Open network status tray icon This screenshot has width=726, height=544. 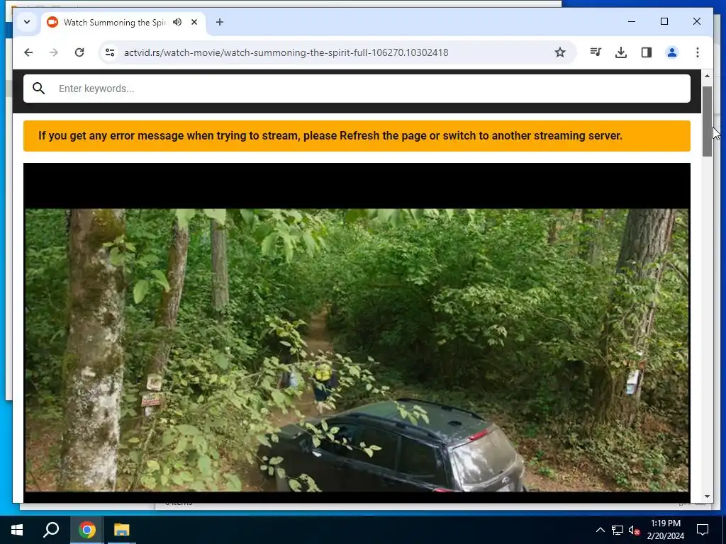618,530
